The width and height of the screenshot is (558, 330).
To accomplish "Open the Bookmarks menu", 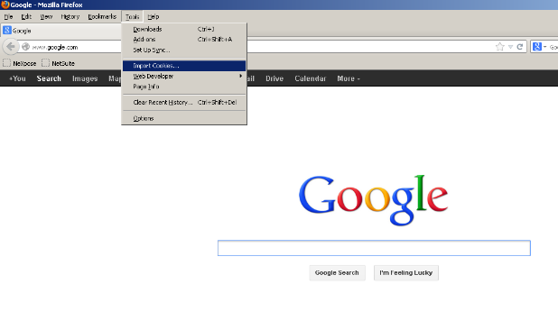I will point(102,17).
